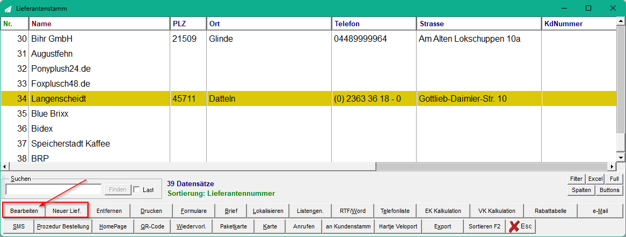Click the vertical scrollbar up arrow
This screenshot has height=237, width=626.
pos(621,21)
